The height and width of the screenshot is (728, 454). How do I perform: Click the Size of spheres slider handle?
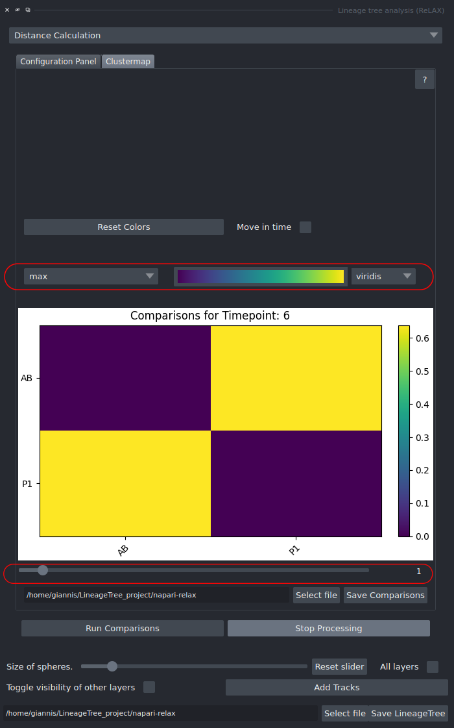point(112,667)
